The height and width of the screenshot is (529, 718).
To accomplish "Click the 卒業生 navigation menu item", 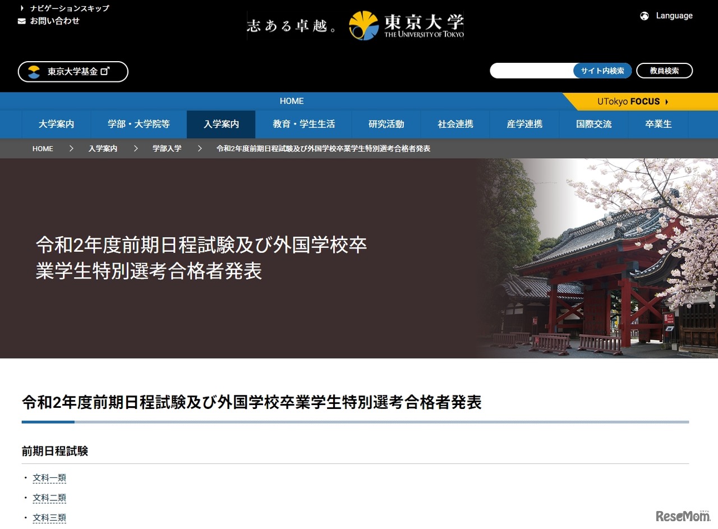I will [657, 124].
